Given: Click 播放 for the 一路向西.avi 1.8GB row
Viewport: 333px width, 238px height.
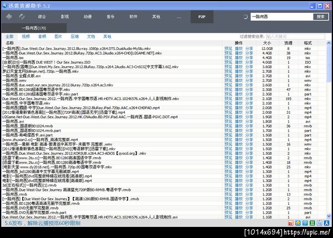Looking at the screenshot, I should coord(239,121).
